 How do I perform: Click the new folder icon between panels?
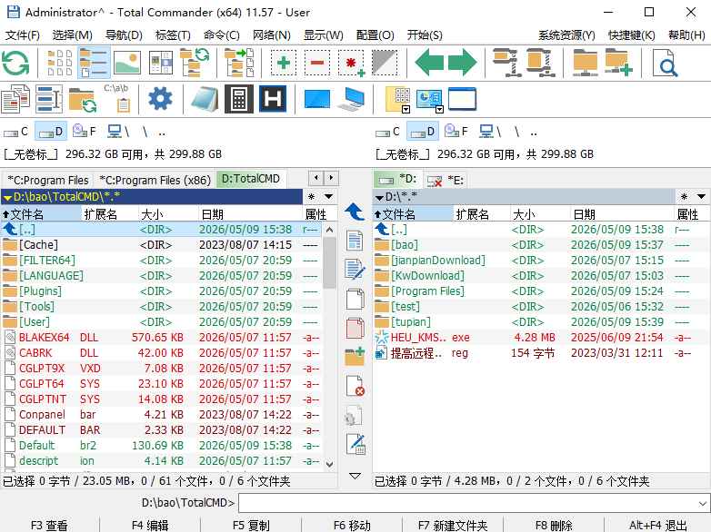pyautogui.click(x=355, y=357)
